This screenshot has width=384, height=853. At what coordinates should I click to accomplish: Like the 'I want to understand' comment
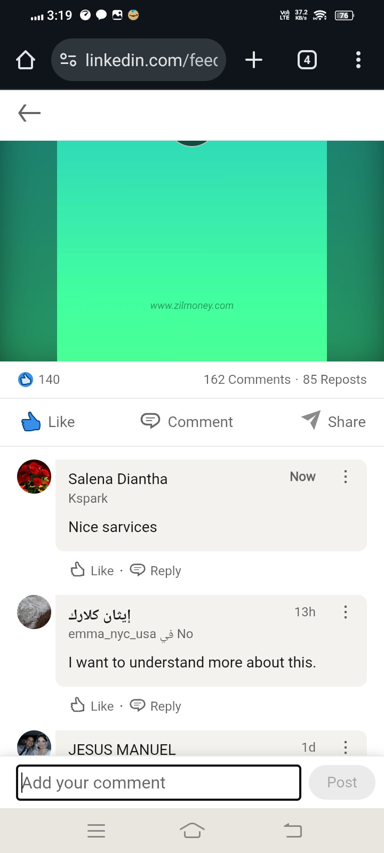point(92,706)
